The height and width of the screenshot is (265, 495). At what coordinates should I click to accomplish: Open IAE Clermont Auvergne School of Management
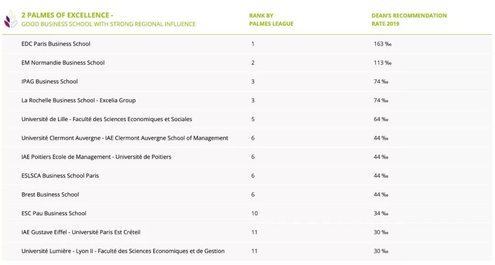[x=125, y=138]
